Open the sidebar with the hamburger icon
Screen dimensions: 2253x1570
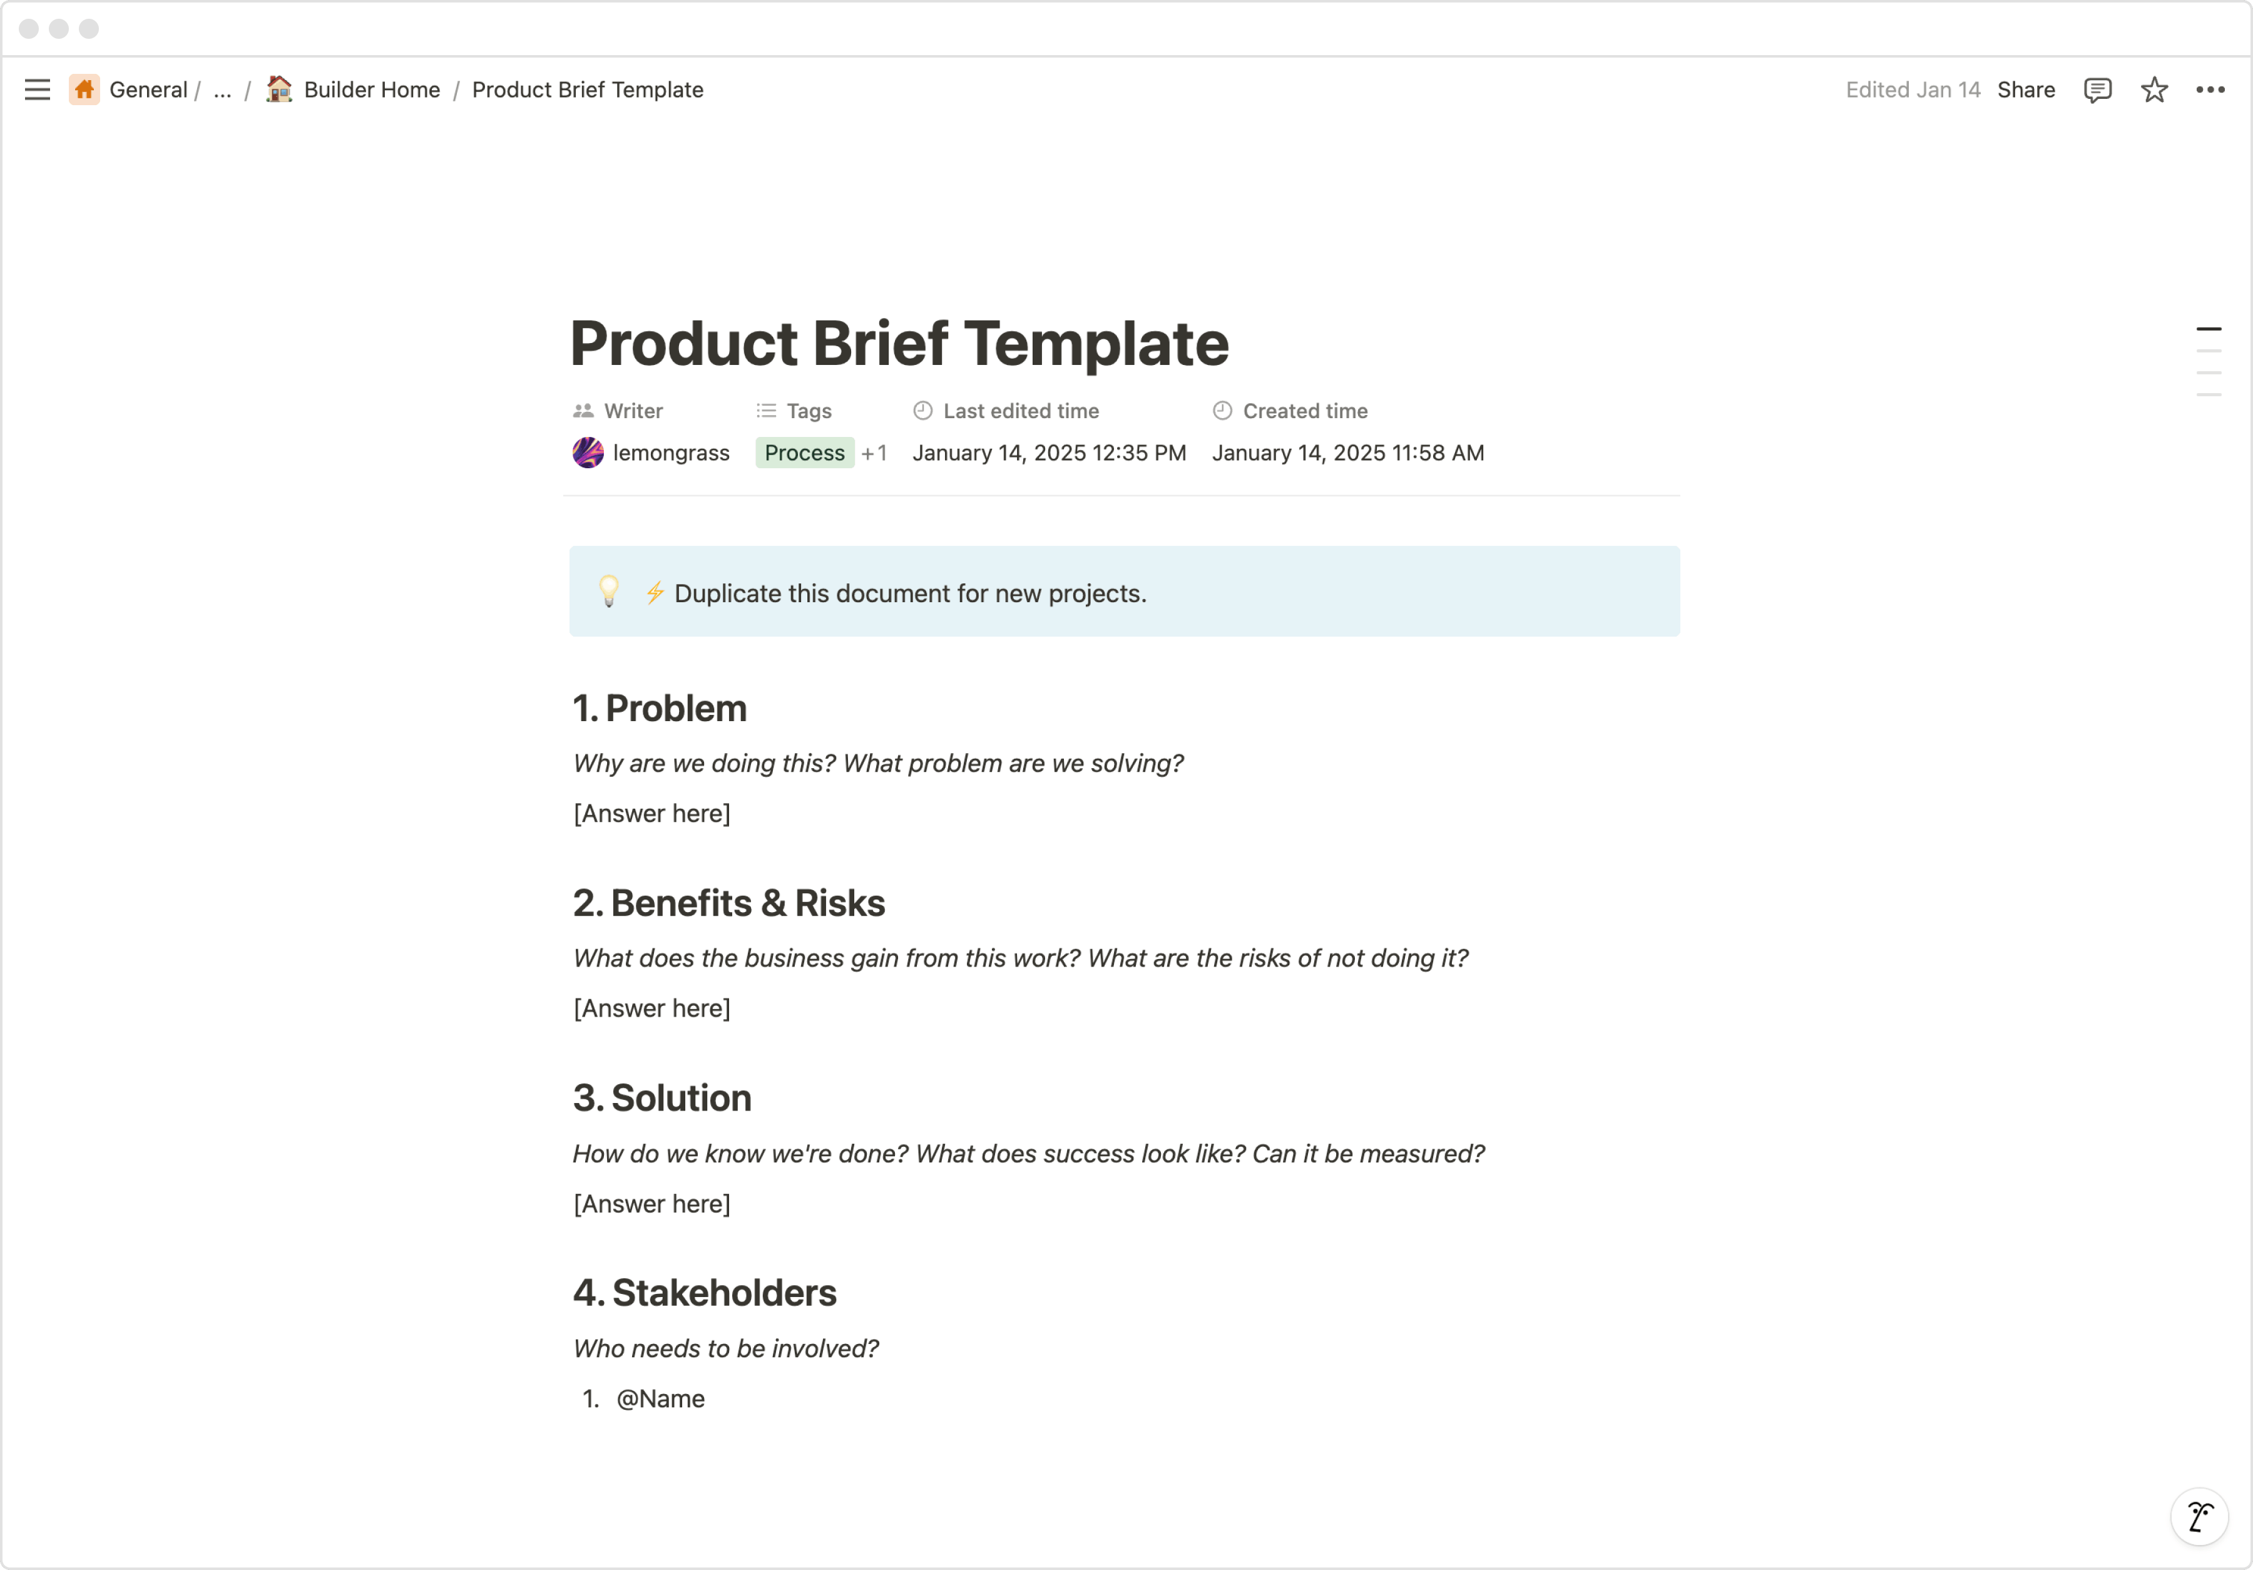coord(38,90)
